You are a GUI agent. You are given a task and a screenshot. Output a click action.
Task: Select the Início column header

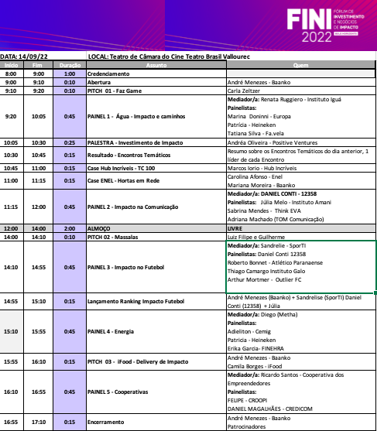point(12,65)
